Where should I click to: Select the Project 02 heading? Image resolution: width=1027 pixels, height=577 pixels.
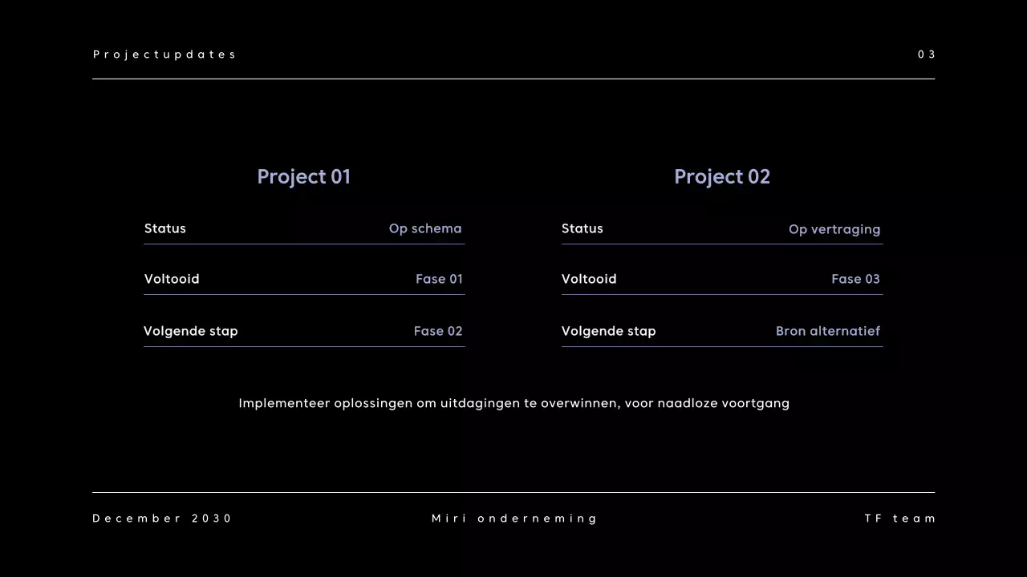(721, 176)
